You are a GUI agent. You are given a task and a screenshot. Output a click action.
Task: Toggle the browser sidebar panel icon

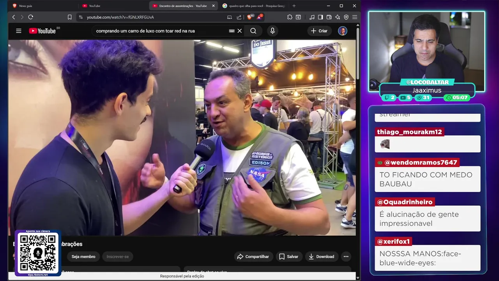pyautogui.click(x=320, y=17)
